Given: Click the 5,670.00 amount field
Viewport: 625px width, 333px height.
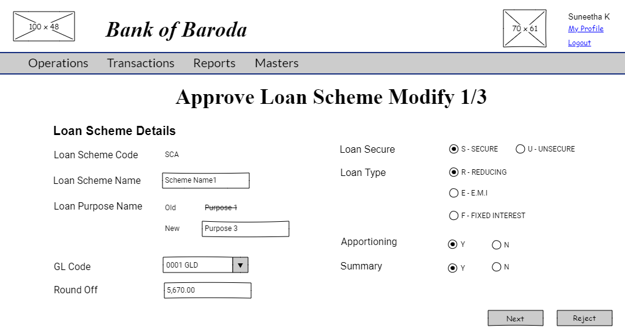Looking at the screenshot, I should (x=207, y=290).
